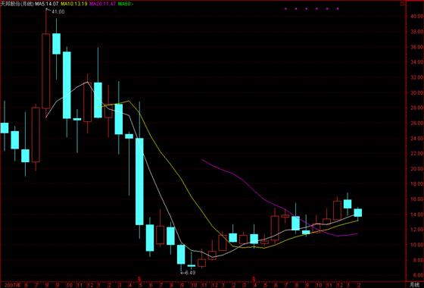
Task: Click the purple MA20 indicator label
Action: coord(103,4)
